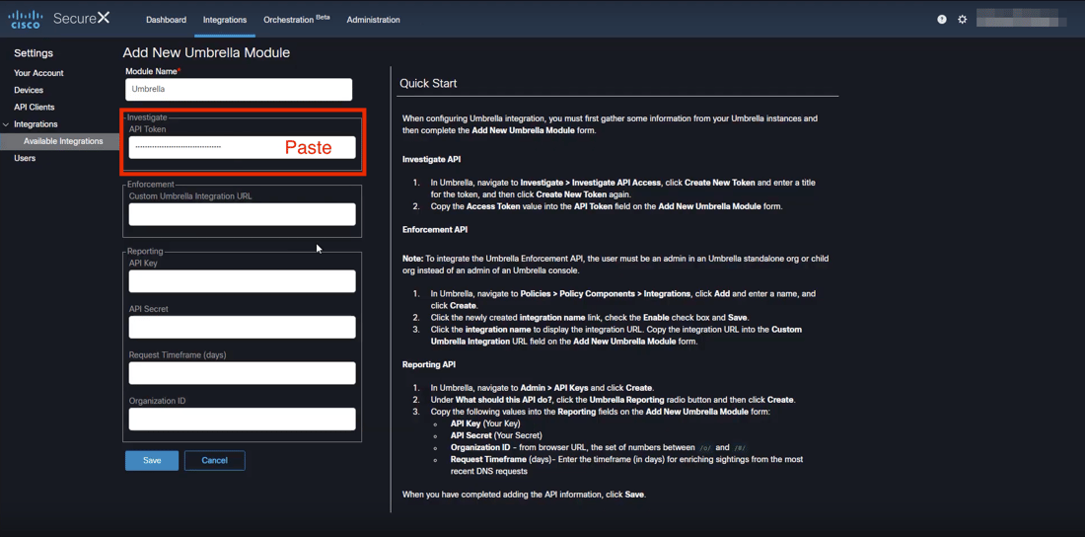Open Your Account settings
1085x537 pixels.
click(38, 73)
